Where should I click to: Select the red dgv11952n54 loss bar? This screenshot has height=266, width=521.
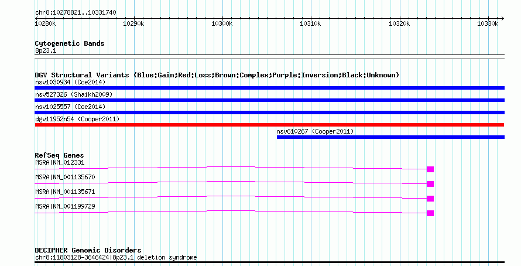[x=269, y=125]
